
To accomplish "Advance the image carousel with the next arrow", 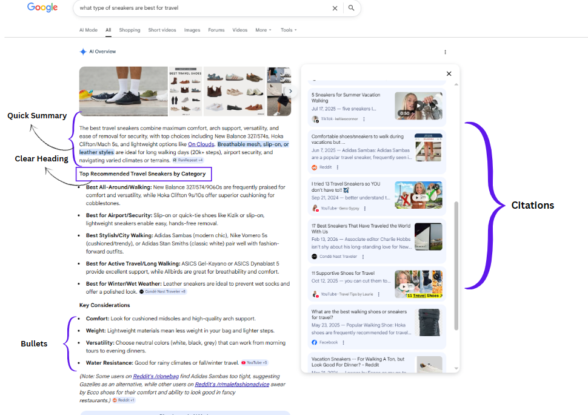I will (290, 92).
